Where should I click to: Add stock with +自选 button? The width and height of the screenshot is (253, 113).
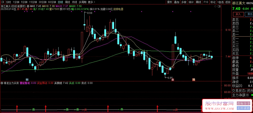(x=220, y=2)
